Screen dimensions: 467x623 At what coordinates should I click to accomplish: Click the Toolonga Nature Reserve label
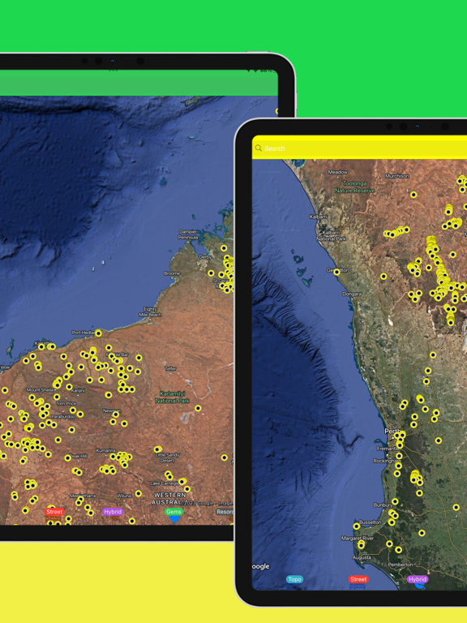pyautogui.click(x=354, y=187)
